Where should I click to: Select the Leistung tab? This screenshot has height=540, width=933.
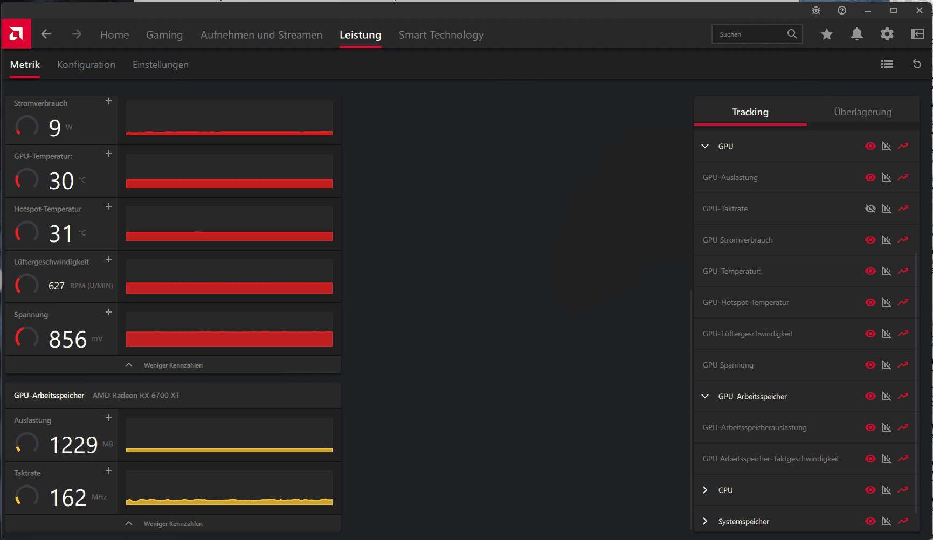pyautogui.click(x=360, y=35)
